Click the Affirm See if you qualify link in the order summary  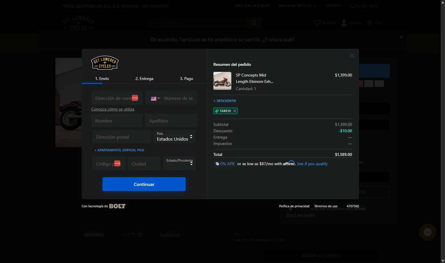tap(312, 164)
